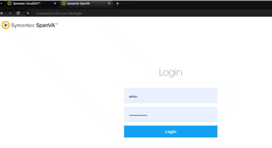Image resolution: width=272 pixels, height=148 pixels.
Task: Switch to the Symantec CloudSOC tab
Action: click(32, 3)
